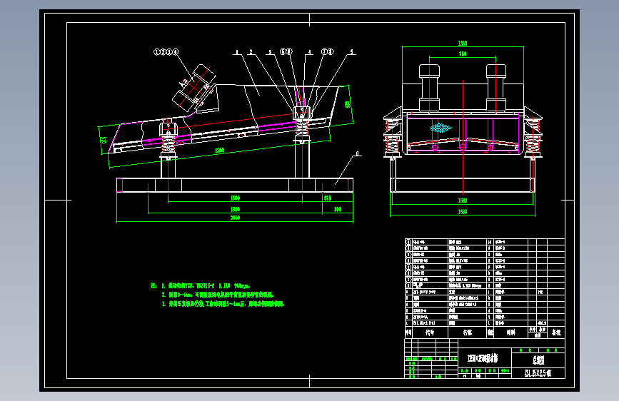Click the 材料 column header in the parts list

pyautogui.click(x=510, y=333)
